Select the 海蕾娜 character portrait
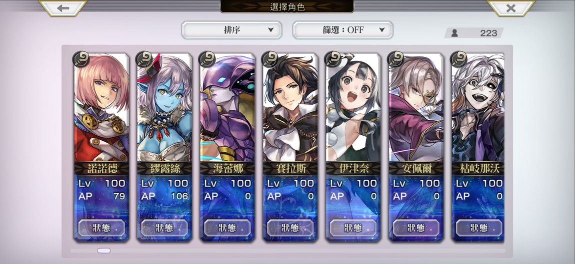The image size is (575, 264). (227, 108)
